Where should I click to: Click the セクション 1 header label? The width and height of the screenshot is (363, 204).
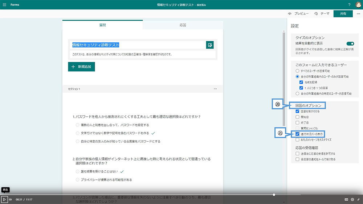point(74,89)
